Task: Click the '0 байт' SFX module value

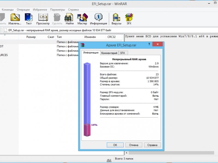Action: pyautogui.click(x=155, y=92)
